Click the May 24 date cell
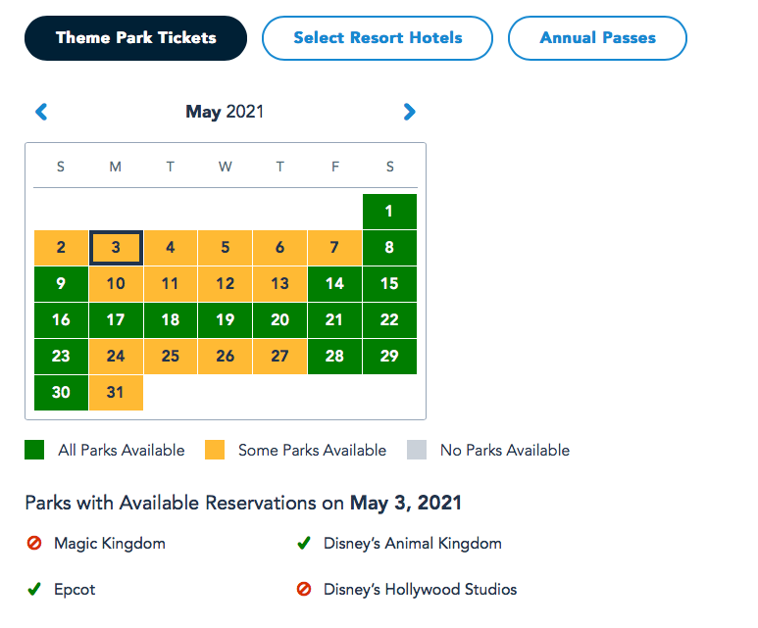 116,357
